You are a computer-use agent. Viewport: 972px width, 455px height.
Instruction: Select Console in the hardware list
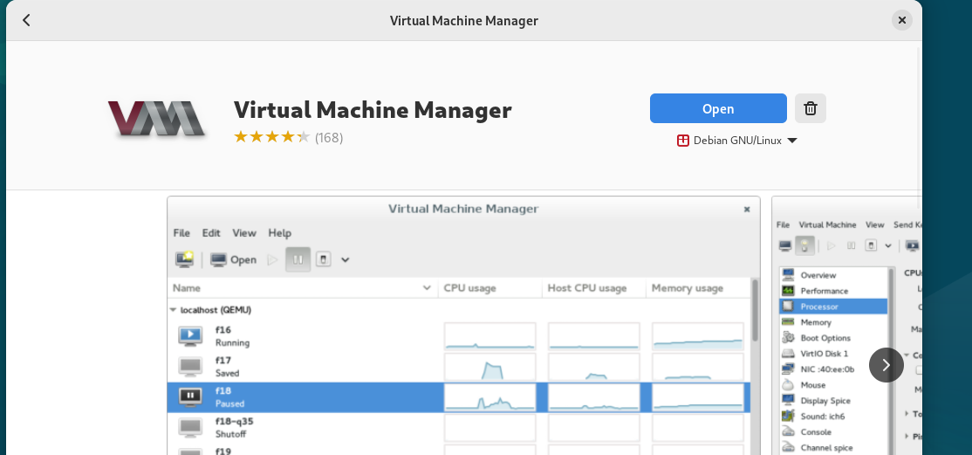[x=833, y=431]
